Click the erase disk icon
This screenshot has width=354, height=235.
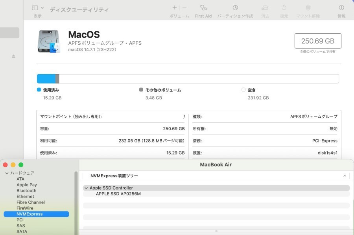(265, 8)
